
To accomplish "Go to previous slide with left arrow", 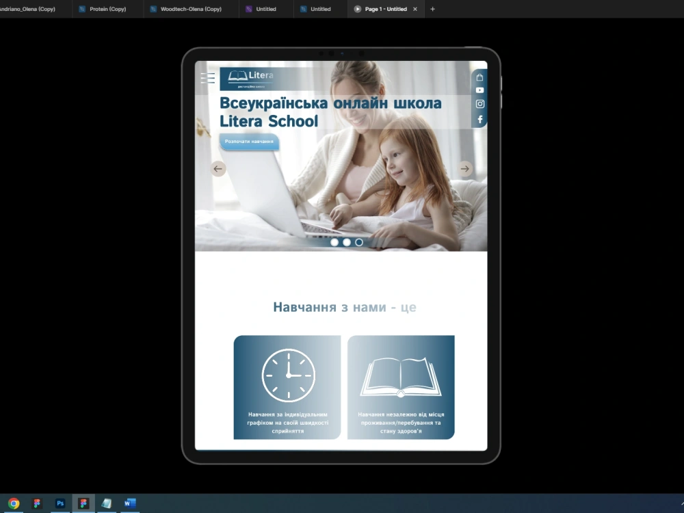I will point(218,169).
